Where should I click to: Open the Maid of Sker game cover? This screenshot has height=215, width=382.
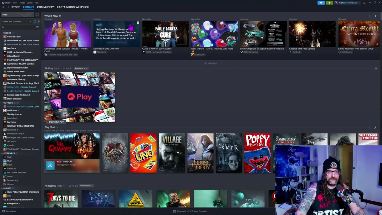[x=229, y=153]
